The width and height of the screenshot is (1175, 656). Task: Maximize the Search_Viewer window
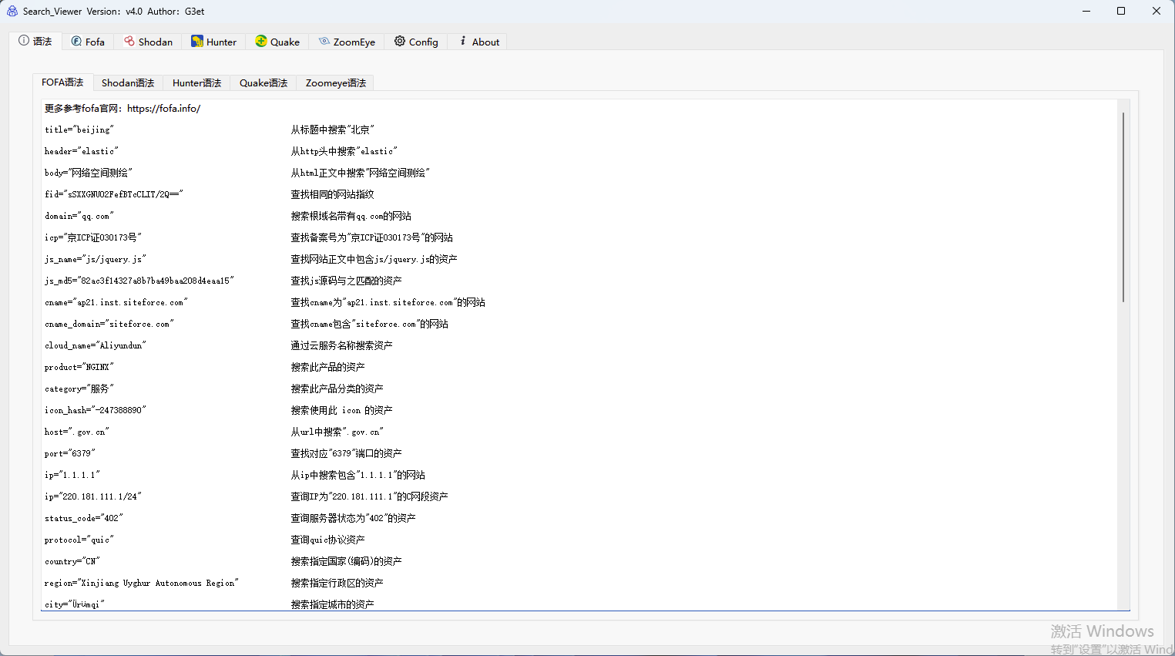pyautogui.click(x=1121, y=11)
